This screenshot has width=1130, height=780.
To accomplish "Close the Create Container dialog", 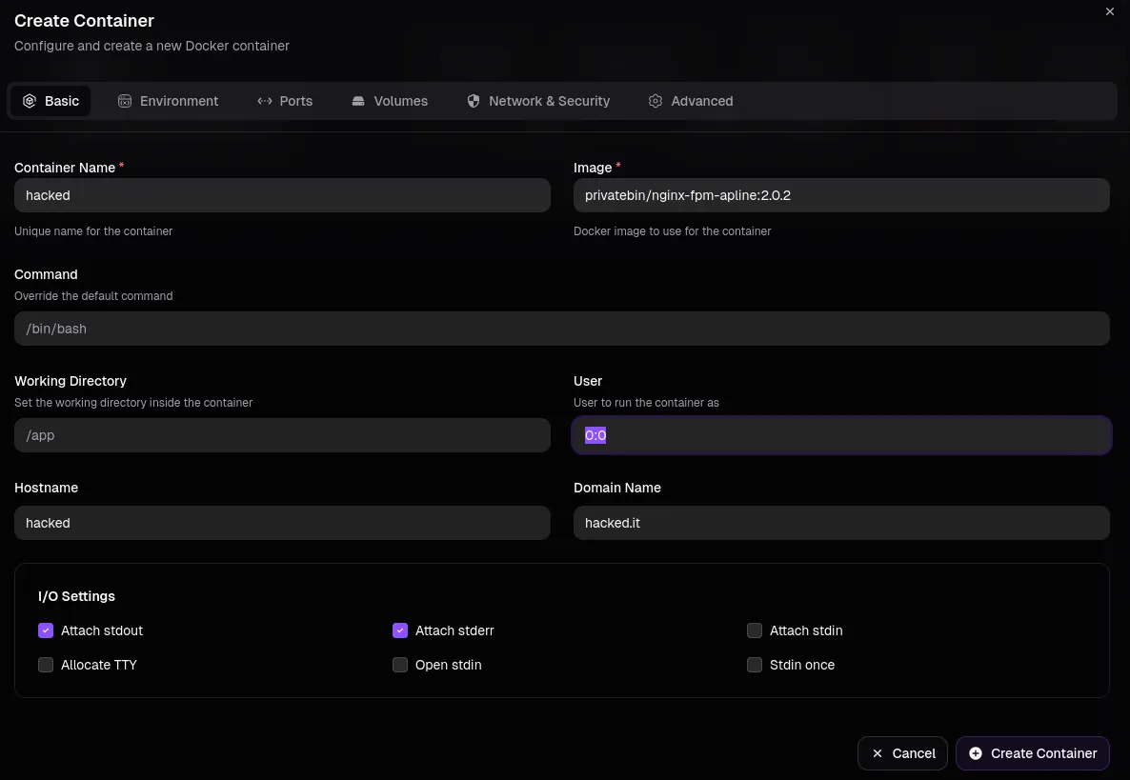I will 1109,11.
